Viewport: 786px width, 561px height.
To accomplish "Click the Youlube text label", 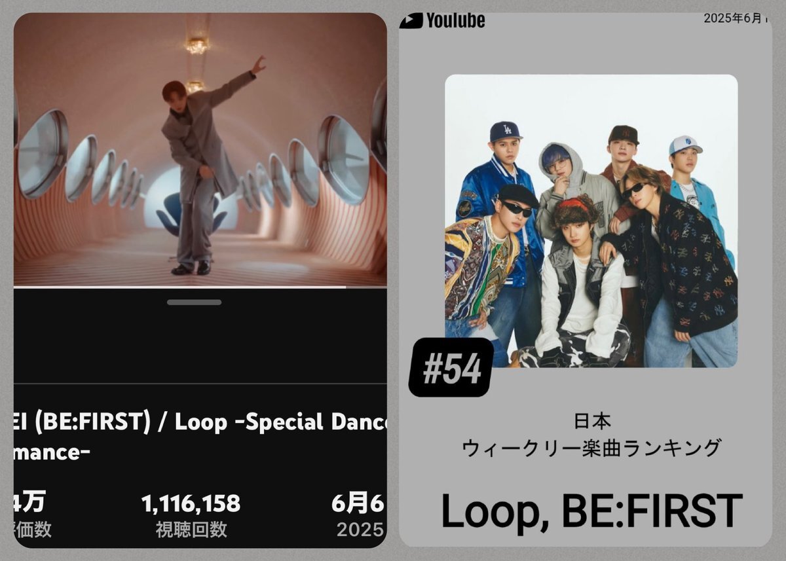I will pyautogui.click(x=455, y=20).
